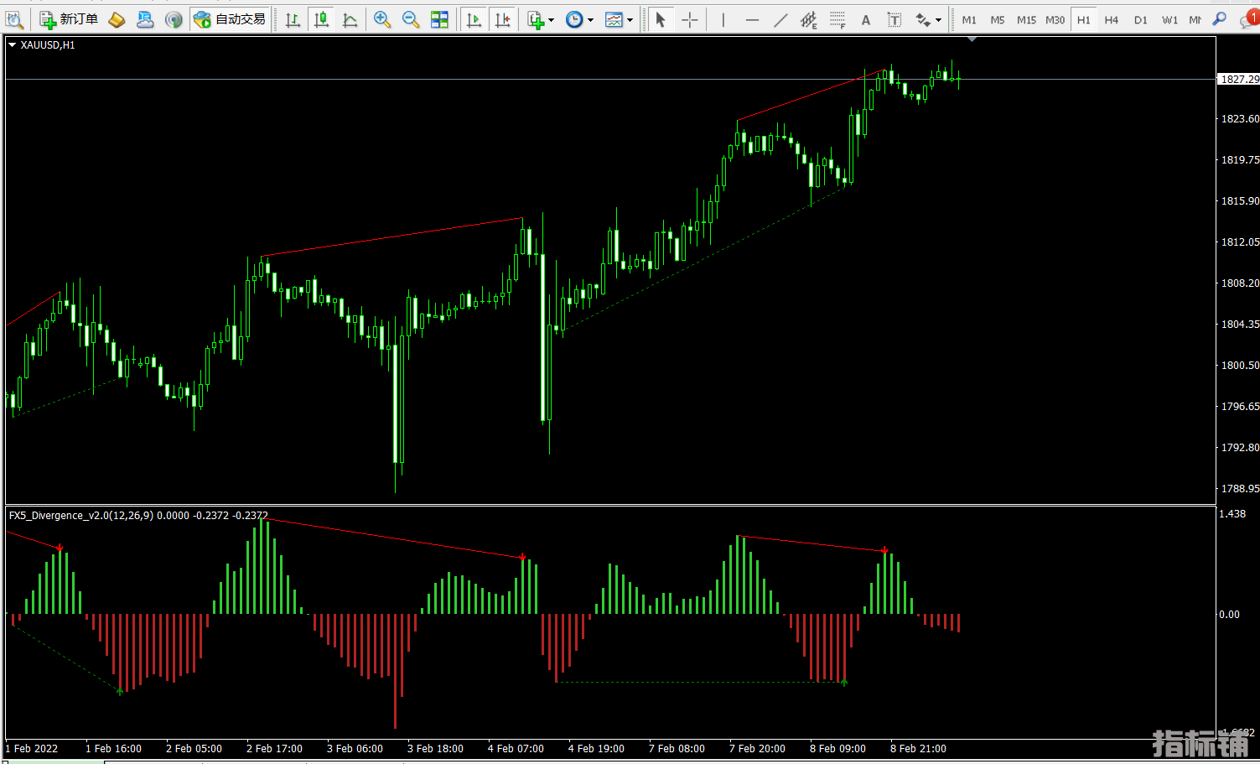Zoom in on the chart

[382, 19]
